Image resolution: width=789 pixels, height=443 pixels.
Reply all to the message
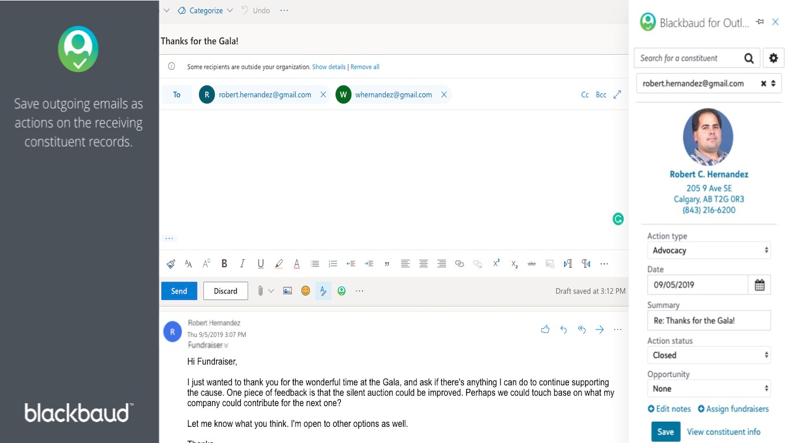coord(582,329)
